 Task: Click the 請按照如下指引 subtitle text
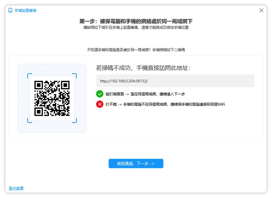(x=136, y=28)
